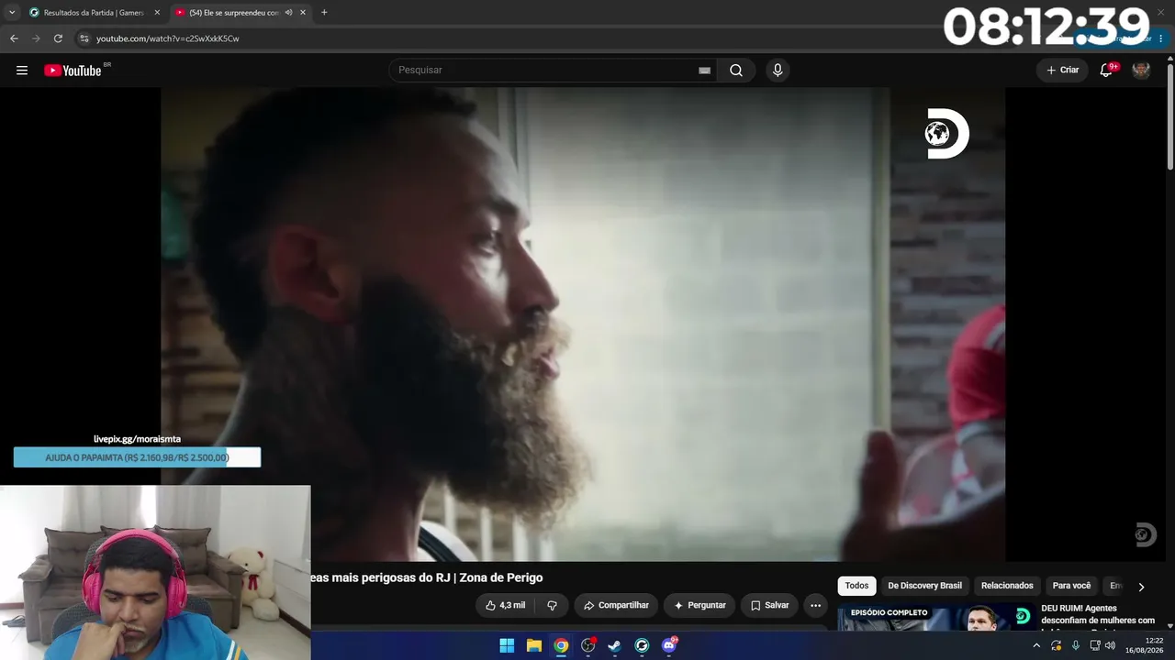
Task: Like the video with 4,3 mil likes
Action: [506, 605]
